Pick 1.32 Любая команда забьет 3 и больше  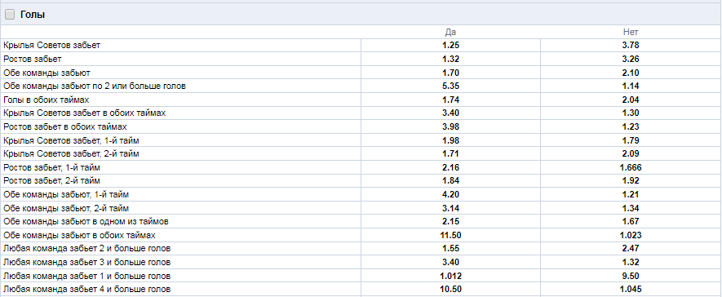point(631,263)
